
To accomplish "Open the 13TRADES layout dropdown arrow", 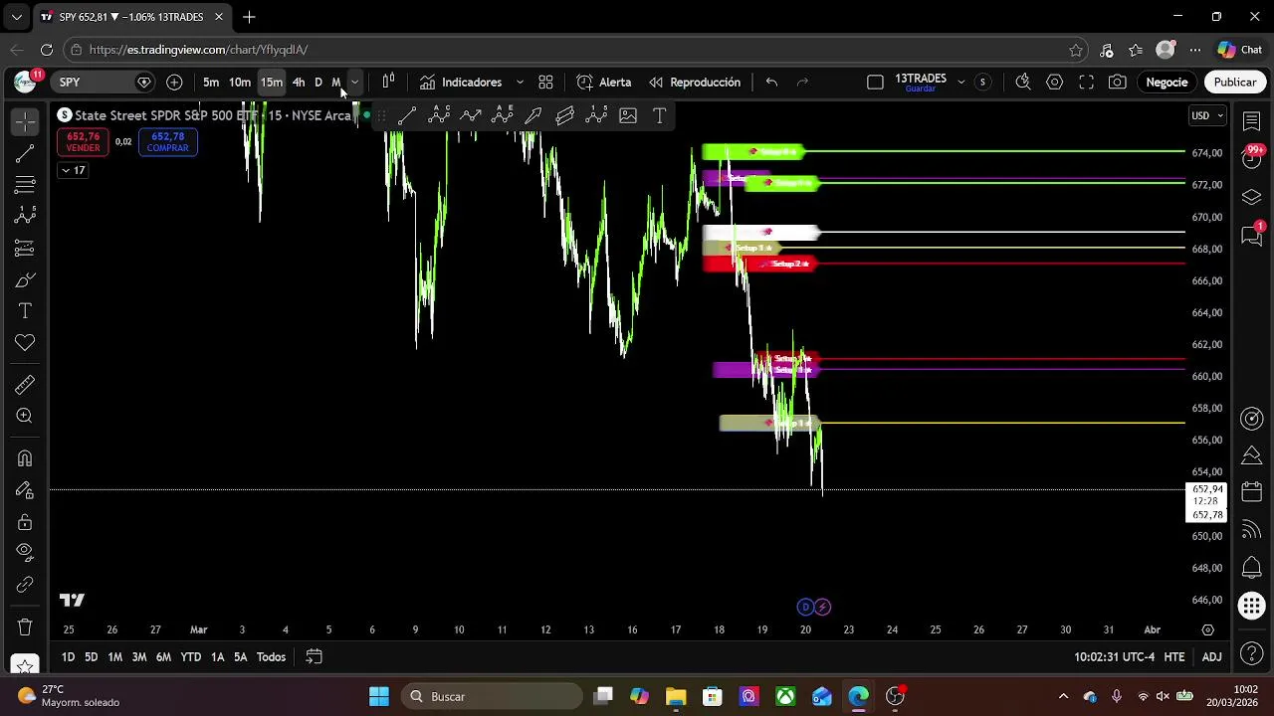I will coord(960,83).
